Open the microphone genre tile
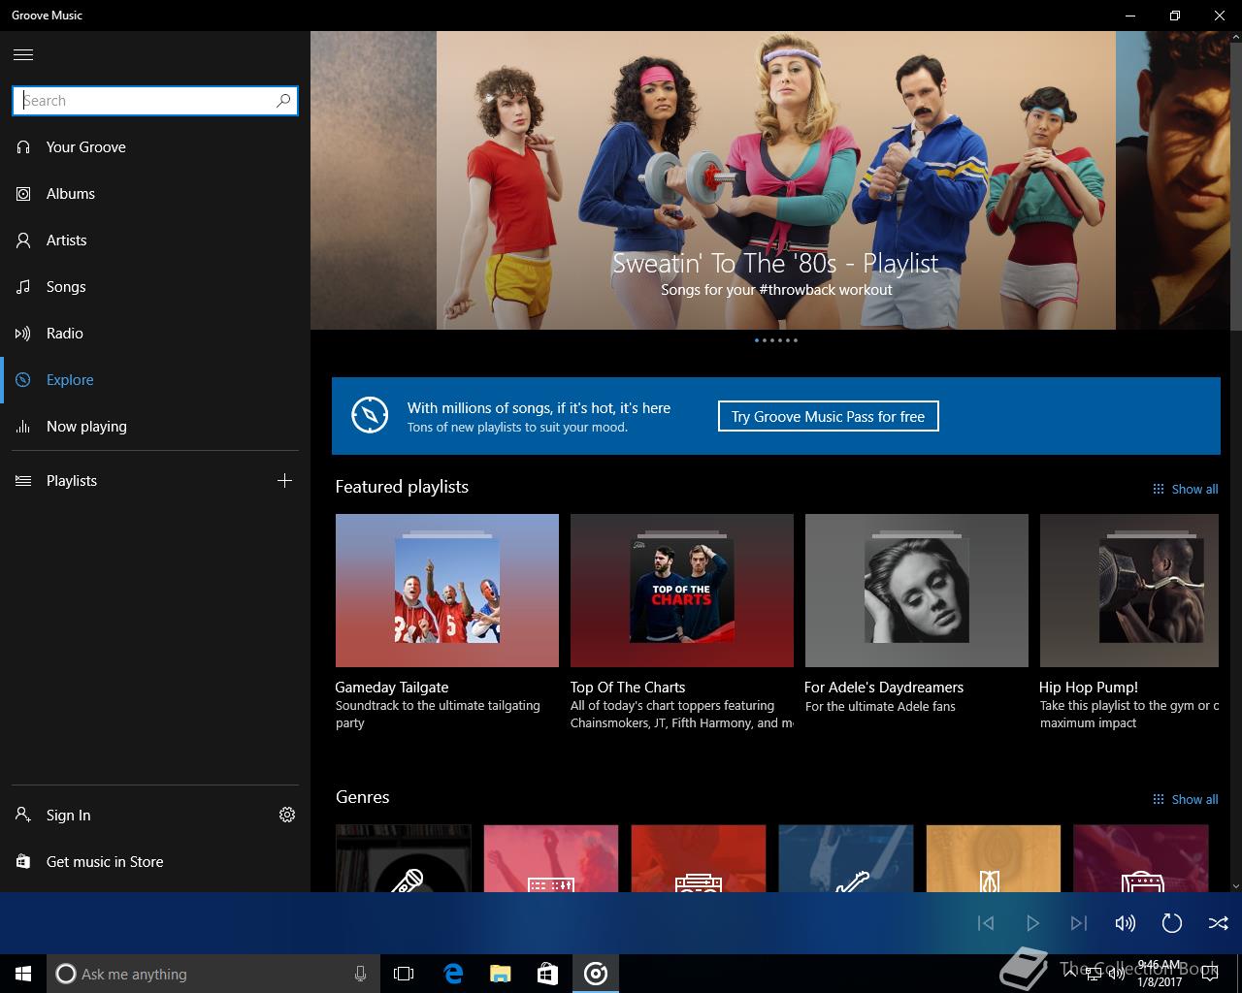Screen dimensions: 1242x993 point(404,858)
